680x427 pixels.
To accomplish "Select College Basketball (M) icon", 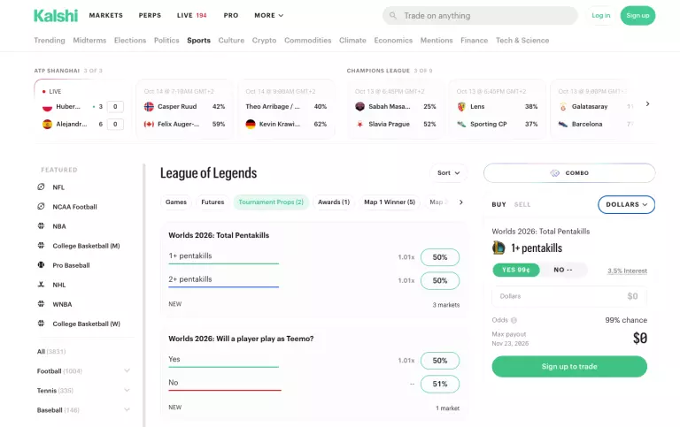I will coord(42,246).
